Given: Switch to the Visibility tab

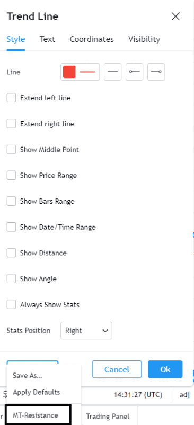Looking at the screenshot, I should point(144,39).
